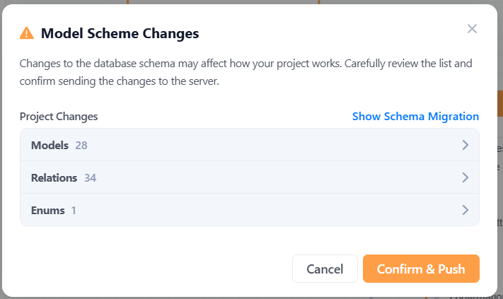Image resolution: width=503 pixels, height=299 pixels.
Task: Expand the Models chevron arrow
Action: (x=465, y=145)
